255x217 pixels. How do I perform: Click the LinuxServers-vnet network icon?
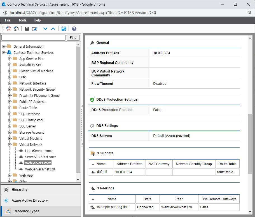tap(21, 151)
